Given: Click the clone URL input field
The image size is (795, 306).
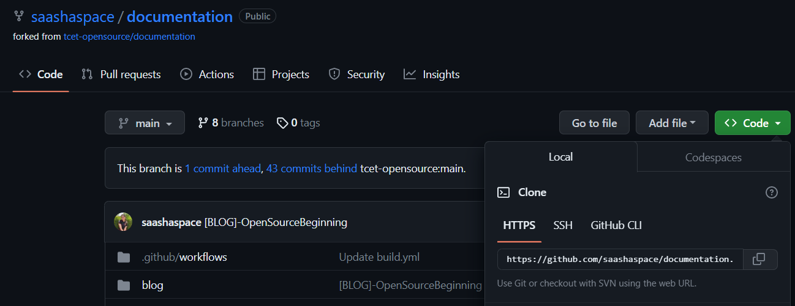Looking at the screenshot, I should tap(620, 259).
